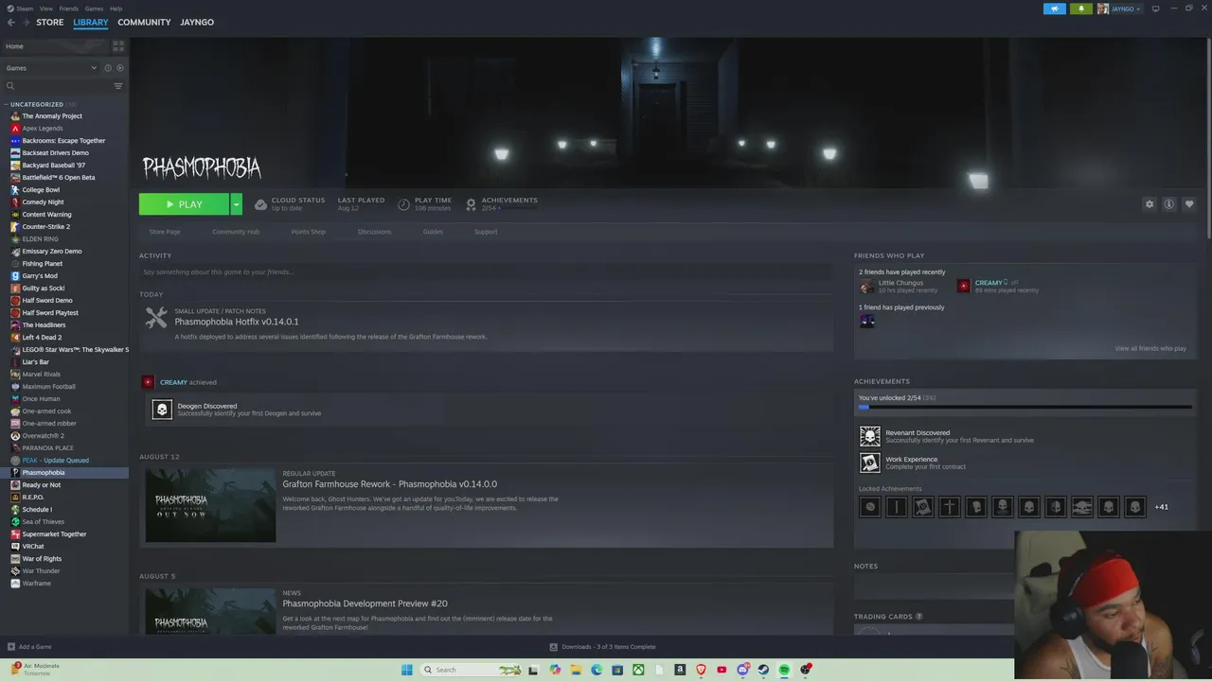Open the Discussions link
This screenshot has height=681, width=1212.
click(x=374, y=232)
